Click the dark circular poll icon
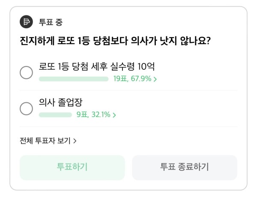This screenshot has width=257, height=197. click(x=26, y=22)
